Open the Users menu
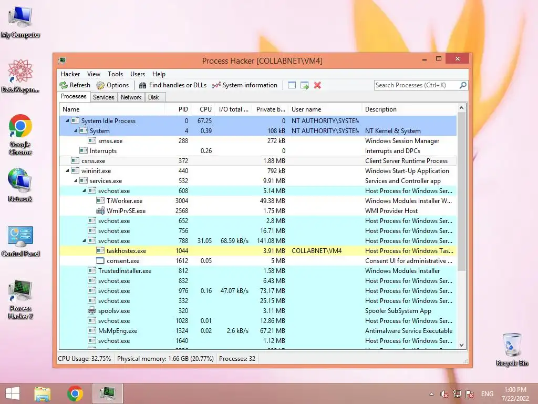Image resolution: width=538 pixels, height=404 pixels. coord(138,74)
